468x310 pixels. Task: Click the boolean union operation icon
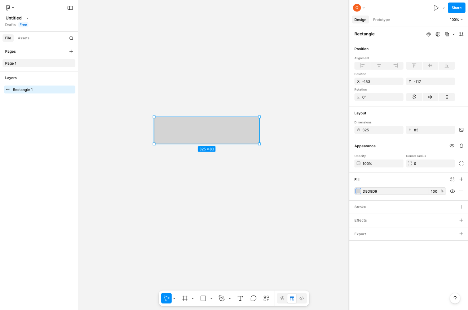[447, 34]
